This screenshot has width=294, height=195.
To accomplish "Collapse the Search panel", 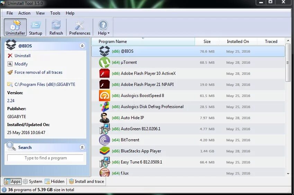I will [x=82, y=147].
